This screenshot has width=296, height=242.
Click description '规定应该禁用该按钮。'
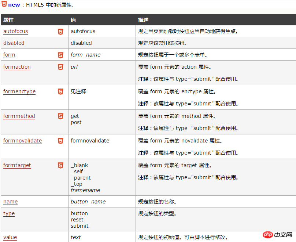tap(163, 43)
